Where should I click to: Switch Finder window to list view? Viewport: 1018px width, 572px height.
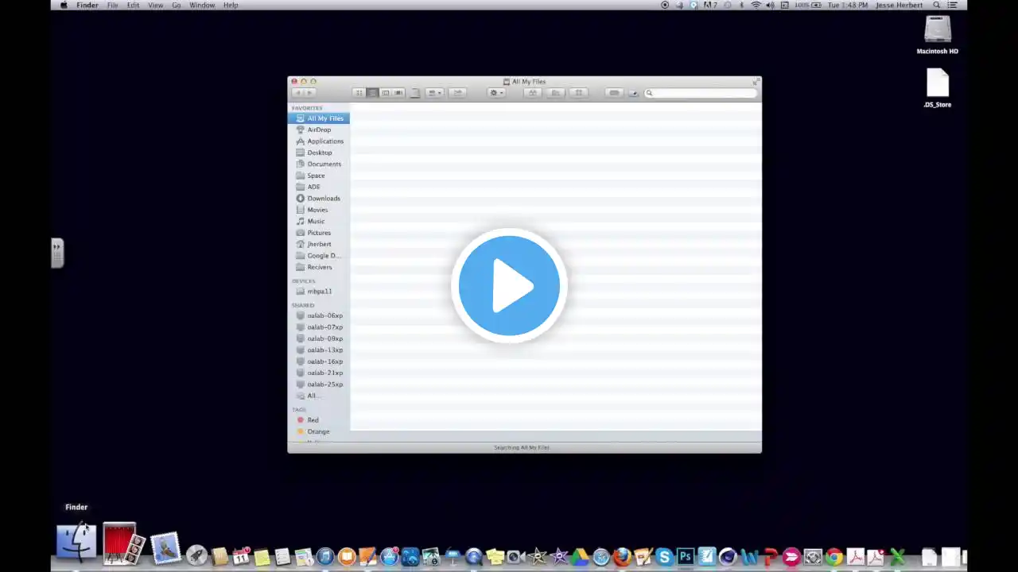(372, 93)
